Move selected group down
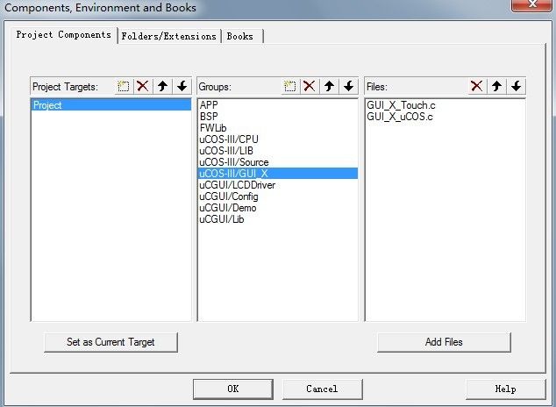The width and height of the screenshot is (556, 407). point(349,86)
